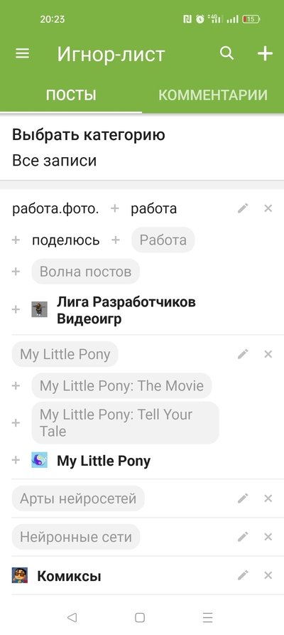The image size is (284, 635).
Task: Tap the Android back navigation button
Action: pos(72,617)
